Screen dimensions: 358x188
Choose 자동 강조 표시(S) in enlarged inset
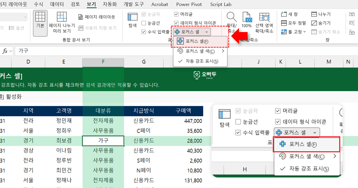click(307, 169)
